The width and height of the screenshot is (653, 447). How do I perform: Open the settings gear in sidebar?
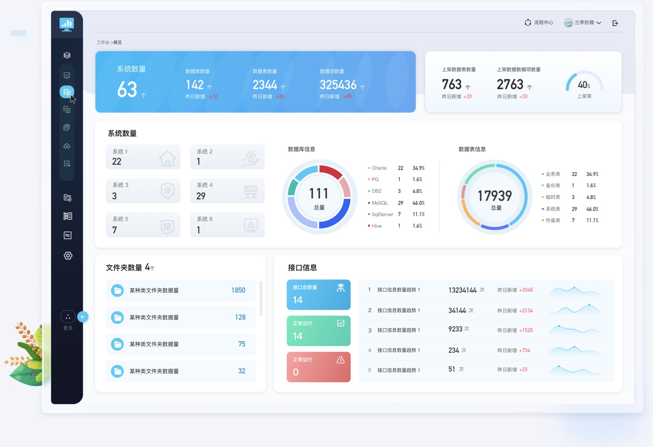(68, 256)
